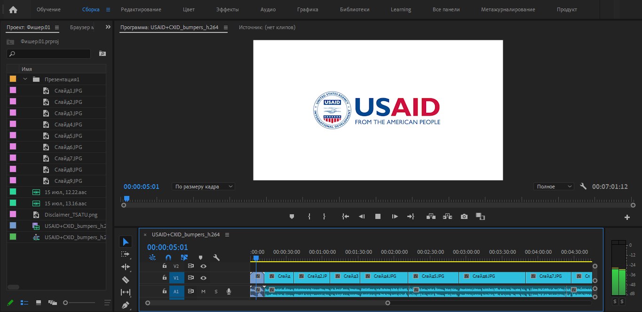Toggle the lock on the V2 track

click(164, 266)
